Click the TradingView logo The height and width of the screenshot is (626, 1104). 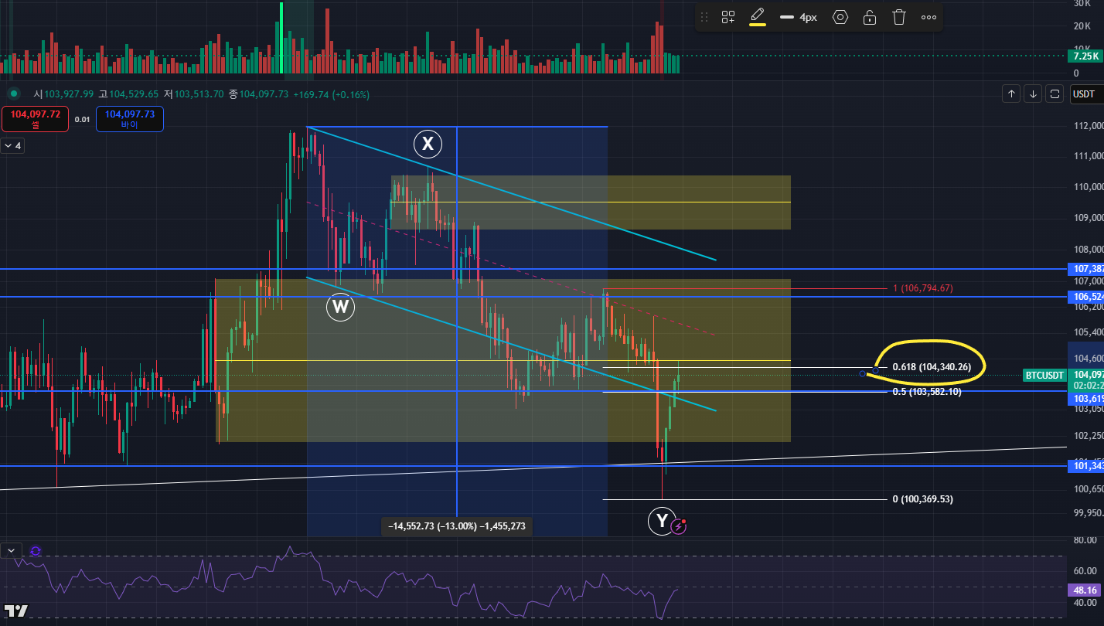15,610
